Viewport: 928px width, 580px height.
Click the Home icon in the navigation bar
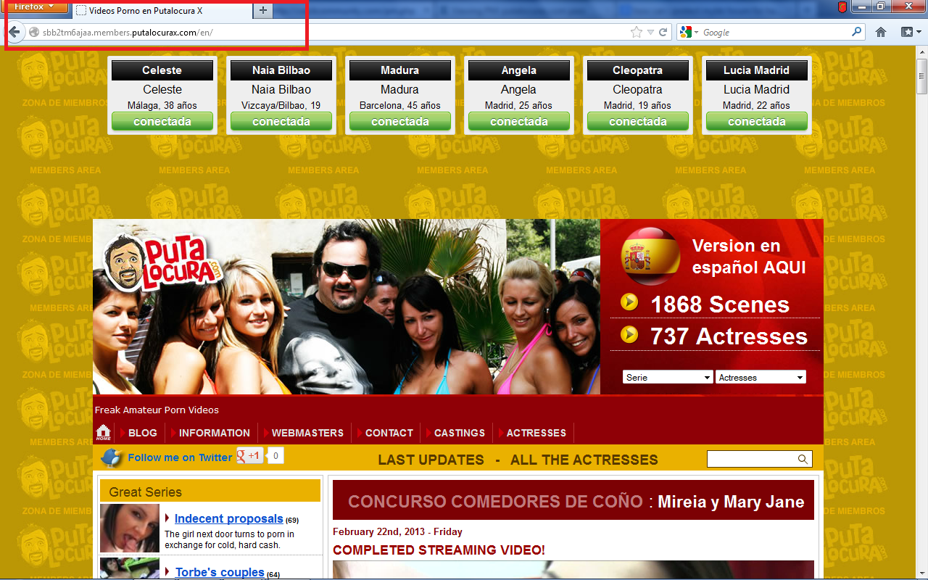[x=104, y=433]
